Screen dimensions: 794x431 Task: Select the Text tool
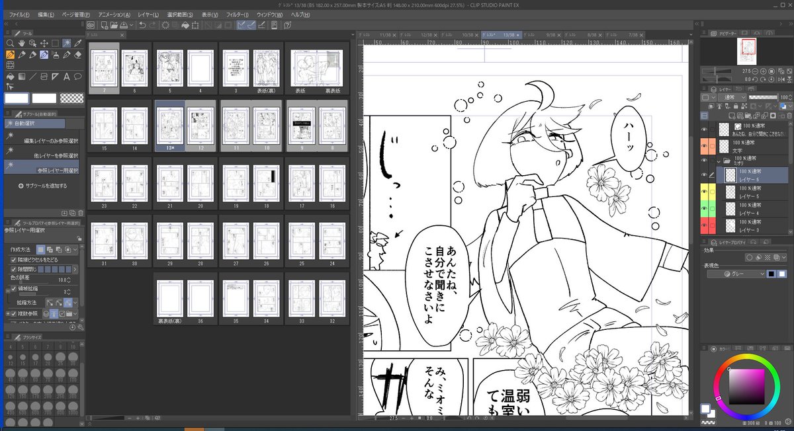tap(67, 77)
